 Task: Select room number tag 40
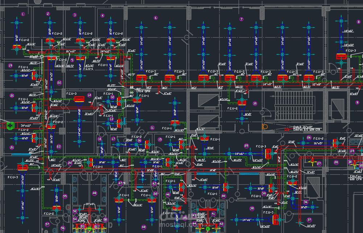click(x=223, y=196)
